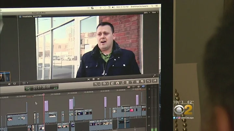Pause playback in the viewer
Image resolution: width=234 pixels, height=131 pixels.
point(93,79)
